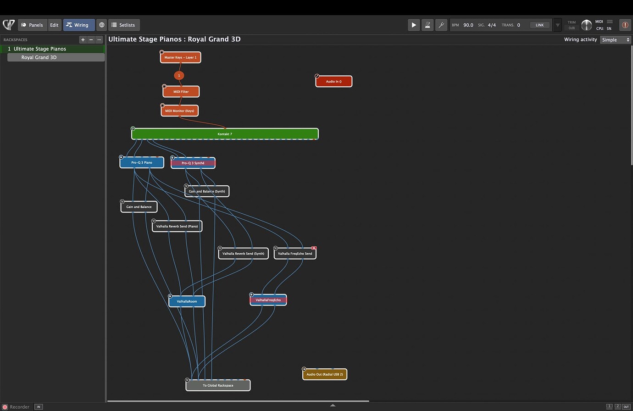Click the corner icon on Audio Out block
633x411 pixels.
tap(304, 369)
